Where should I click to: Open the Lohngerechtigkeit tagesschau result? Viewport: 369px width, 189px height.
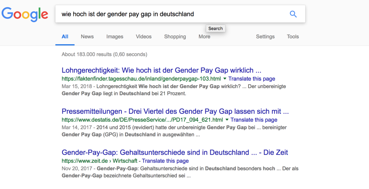[x=161, y=70]
